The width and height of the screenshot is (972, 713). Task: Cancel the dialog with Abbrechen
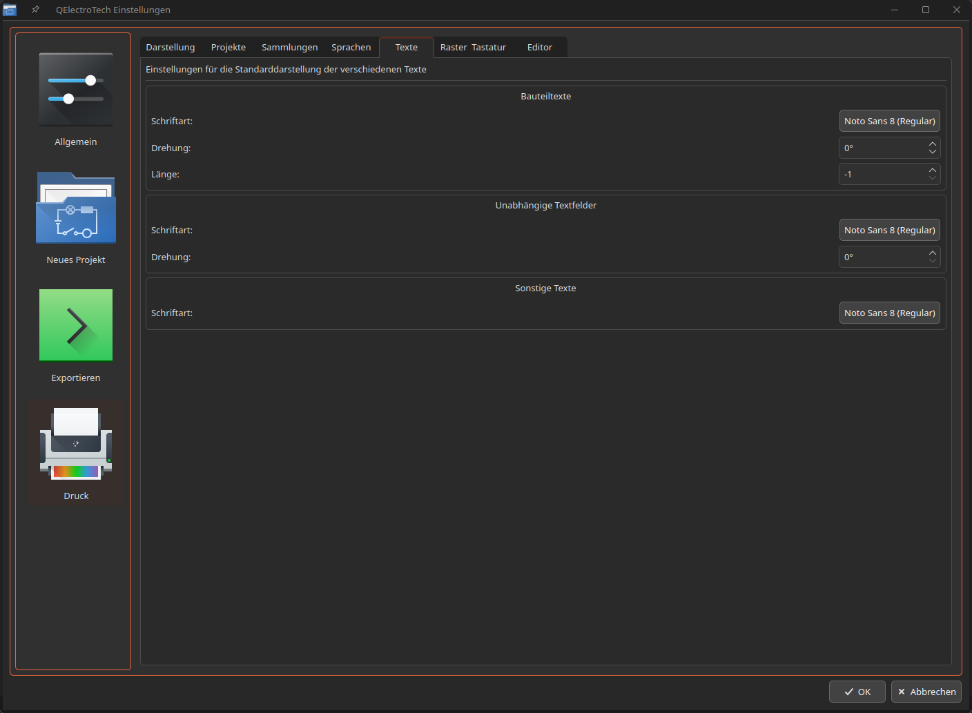(x=926, y=692)
